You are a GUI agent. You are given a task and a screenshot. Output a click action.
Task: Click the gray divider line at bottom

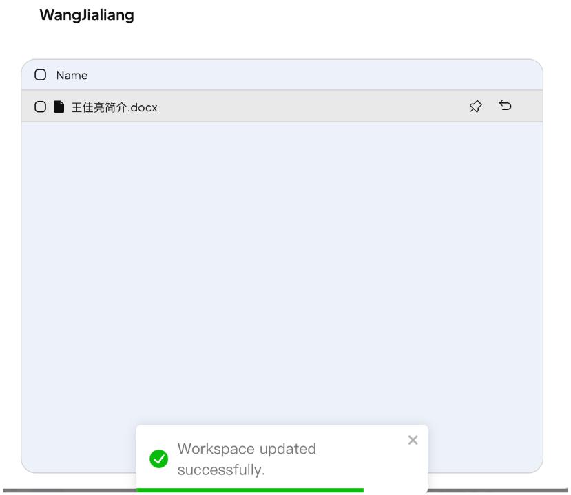point(69,491)
